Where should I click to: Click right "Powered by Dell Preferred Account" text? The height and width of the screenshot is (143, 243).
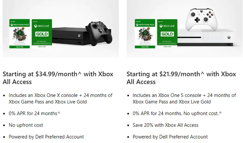[x=170, y=137]
